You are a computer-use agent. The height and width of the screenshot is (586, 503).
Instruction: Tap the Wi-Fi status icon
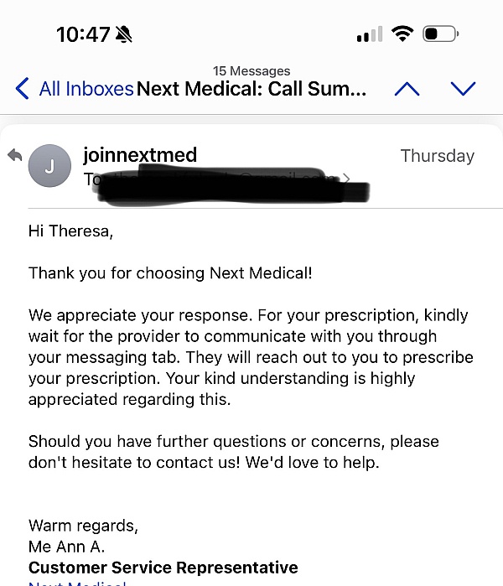pyautogui.click(x=402, y=34)
